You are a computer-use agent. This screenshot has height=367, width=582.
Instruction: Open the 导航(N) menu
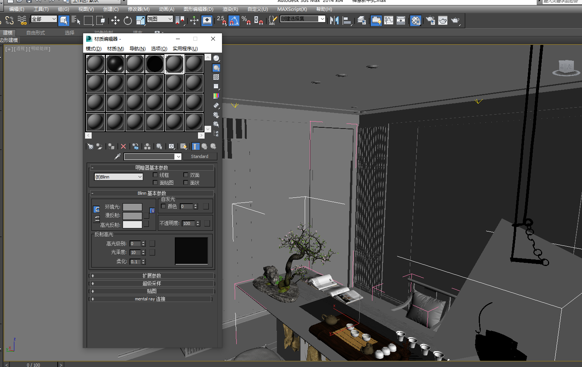coord(137,48)
